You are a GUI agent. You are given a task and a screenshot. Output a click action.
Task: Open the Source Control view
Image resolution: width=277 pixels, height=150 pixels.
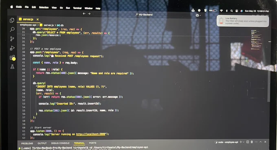click(12, 39)
